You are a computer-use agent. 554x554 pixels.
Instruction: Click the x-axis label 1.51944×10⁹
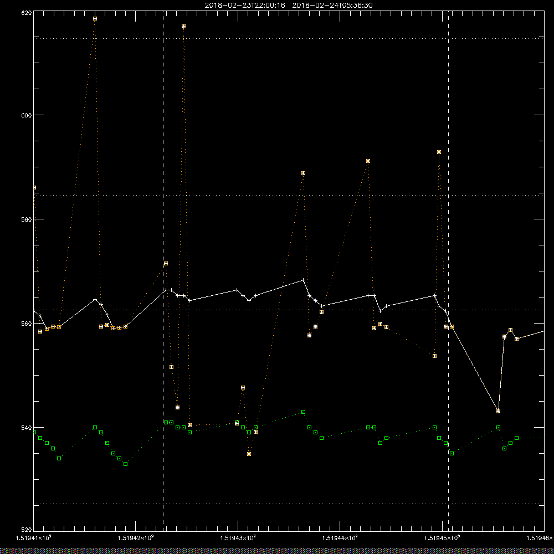[x=340, y=538]
